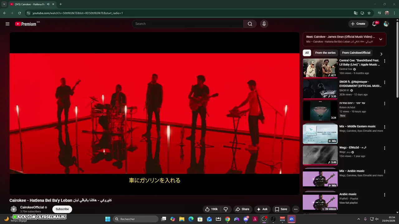Click the taskbar Rechercher search box
The height and width of the screenshot is (224, 399).
point(136,219)
